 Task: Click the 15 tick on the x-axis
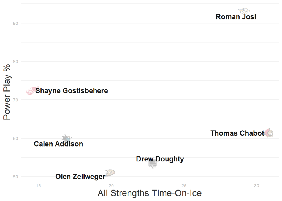click(39, 186)
